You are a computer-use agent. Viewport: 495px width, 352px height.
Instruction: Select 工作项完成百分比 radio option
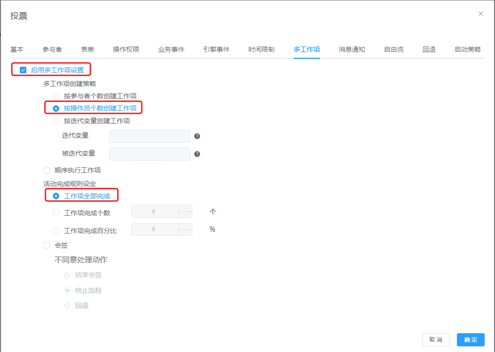[x=56, y=231]
